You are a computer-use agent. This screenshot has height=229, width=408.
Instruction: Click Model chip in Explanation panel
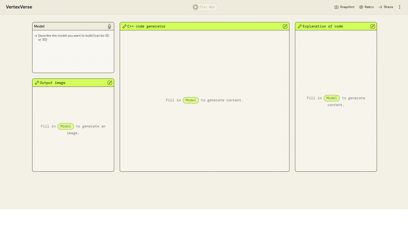click(x=331, y=98)
